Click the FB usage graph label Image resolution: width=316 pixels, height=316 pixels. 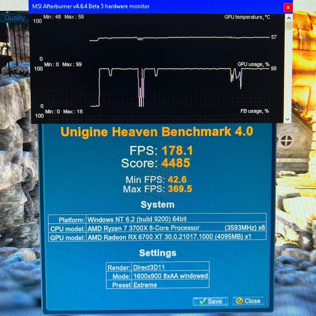[x=255, y=111]
